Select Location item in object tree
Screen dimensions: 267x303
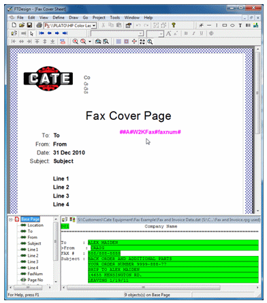coord(35,225)
